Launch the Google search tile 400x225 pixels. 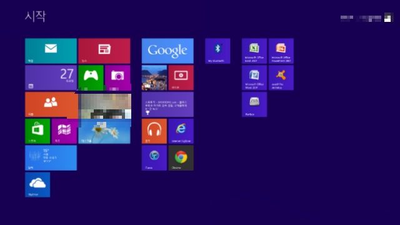[167, 51]
